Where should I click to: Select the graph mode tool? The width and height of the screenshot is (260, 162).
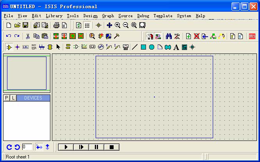[x=84, y=47]
